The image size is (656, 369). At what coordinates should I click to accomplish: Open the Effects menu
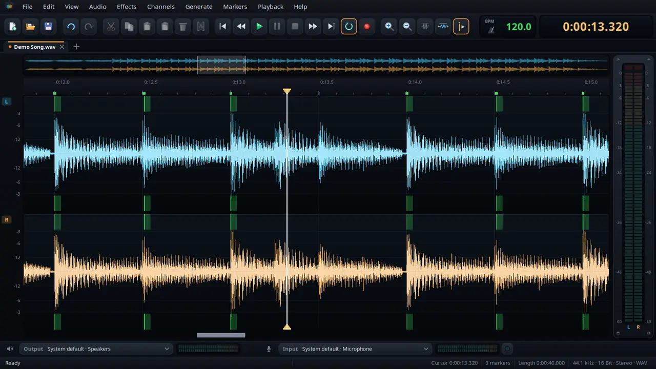click(x=127, y=7)
